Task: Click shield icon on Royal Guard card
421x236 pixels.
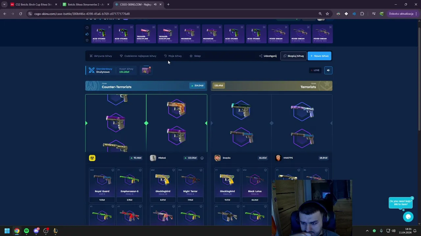Action: (x=112, y=170)
